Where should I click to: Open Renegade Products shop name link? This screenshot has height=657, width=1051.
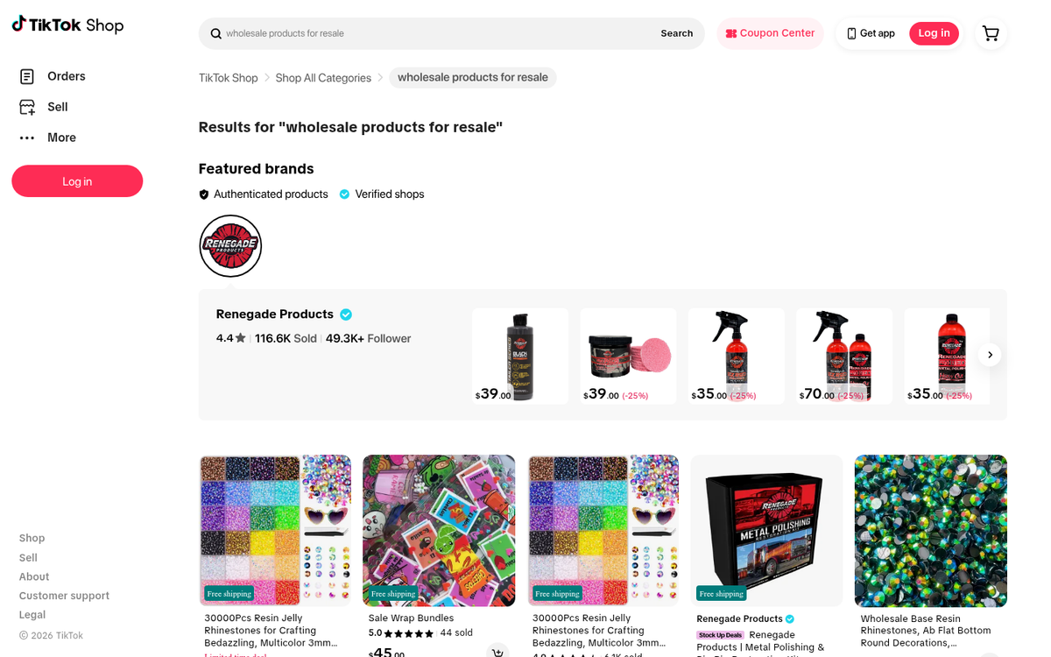(275, 314)
